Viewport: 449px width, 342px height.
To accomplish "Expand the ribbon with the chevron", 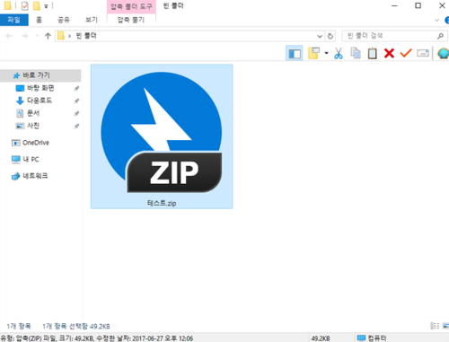I will pos(436,20).
